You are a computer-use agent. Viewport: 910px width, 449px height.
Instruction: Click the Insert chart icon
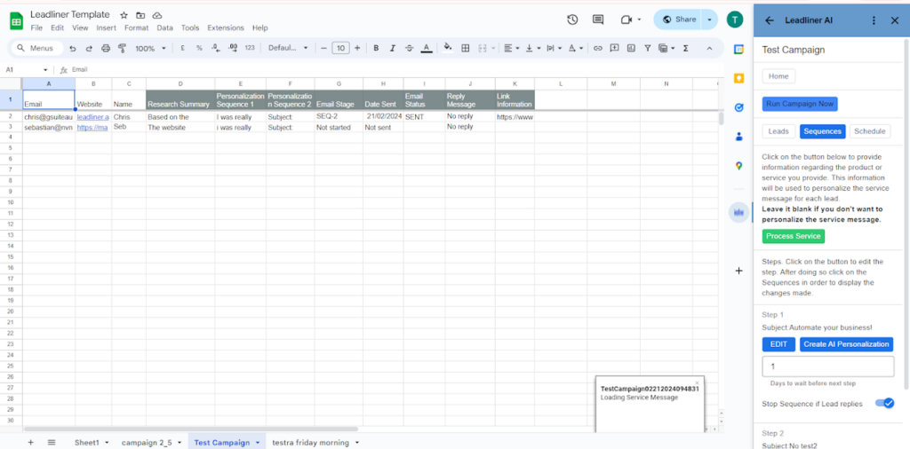[x=631, y=48]
